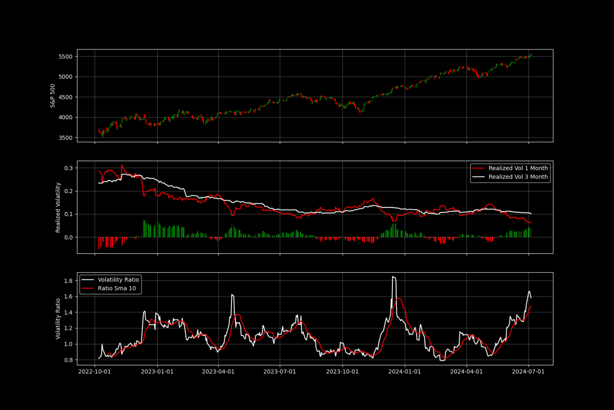Select the 4000 tick label

[x=66, y=117]
